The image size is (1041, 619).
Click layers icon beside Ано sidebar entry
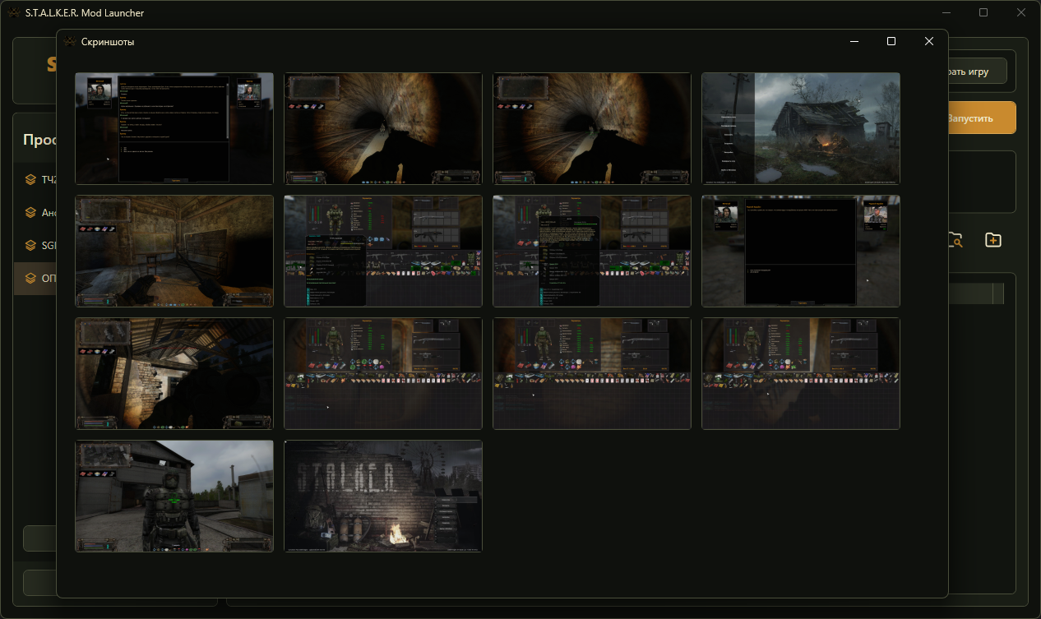click(30, 212)
